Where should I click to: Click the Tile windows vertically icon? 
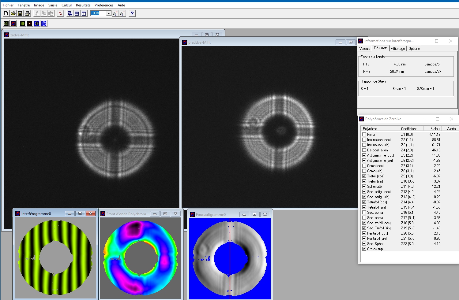point(84,13)
